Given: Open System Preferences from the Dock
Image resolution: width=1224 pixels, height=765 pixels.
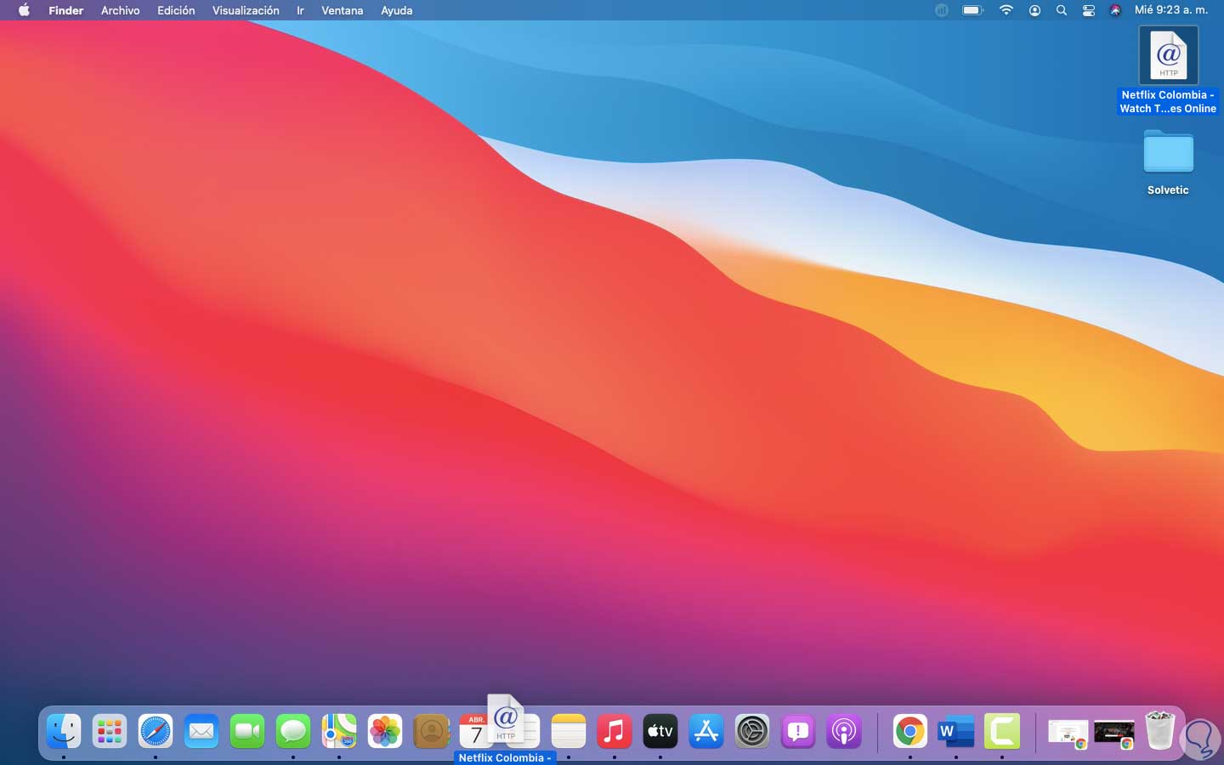Looking at the screenshot, I should 752,731.
